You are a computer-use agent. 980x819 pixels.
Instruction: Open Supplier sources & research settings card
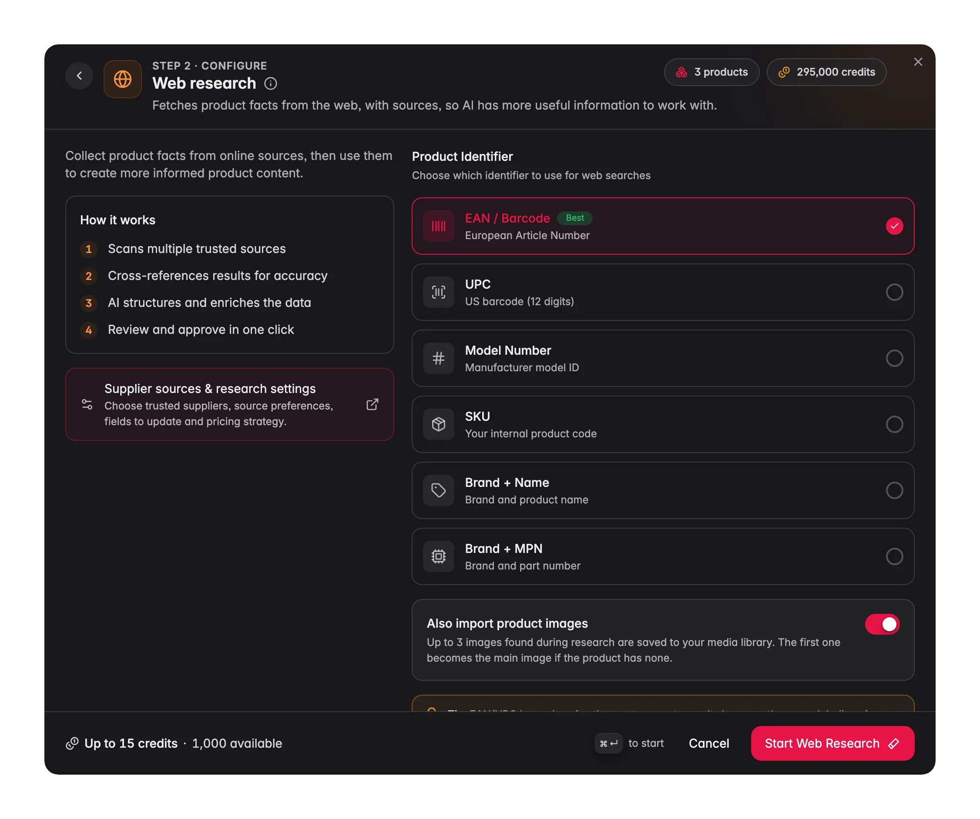(230, 404)
